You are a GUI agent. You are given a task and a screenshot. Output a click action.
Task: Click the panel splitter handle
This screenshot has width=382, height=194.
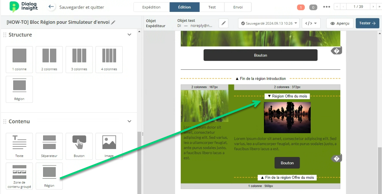pos(142,134)
